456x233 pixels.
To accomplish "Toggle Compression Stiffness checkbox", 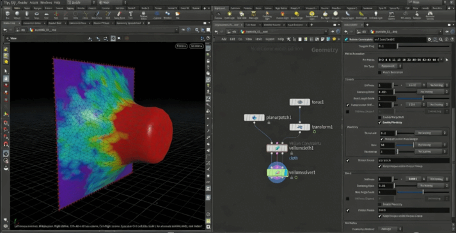I will point(348,105).
